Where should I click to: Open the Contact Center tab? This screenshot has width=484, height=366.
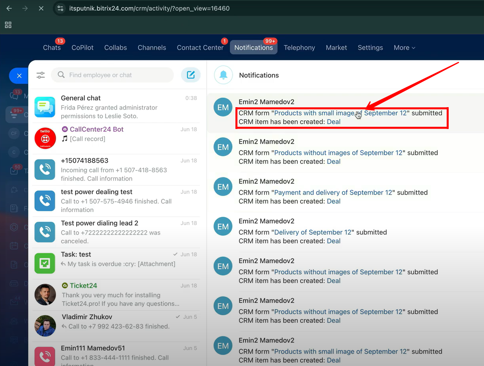(x=200, y=48)
